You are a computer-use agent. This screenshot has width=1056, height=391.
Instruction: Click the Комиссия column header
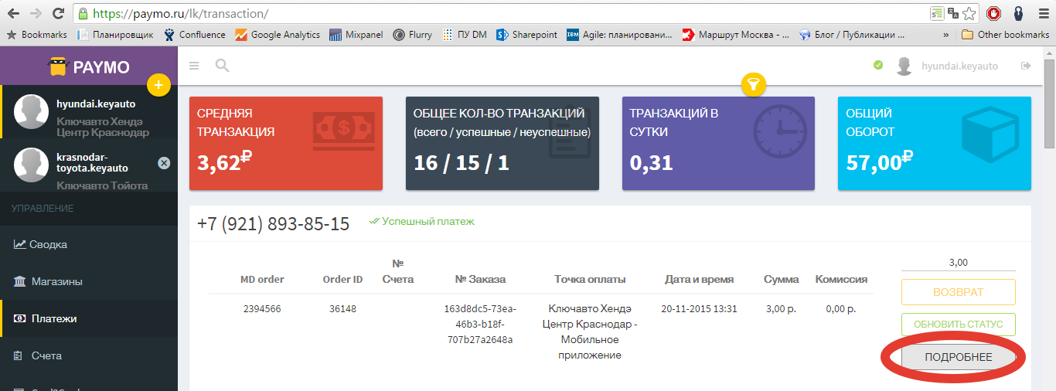[x=841, y=279]
